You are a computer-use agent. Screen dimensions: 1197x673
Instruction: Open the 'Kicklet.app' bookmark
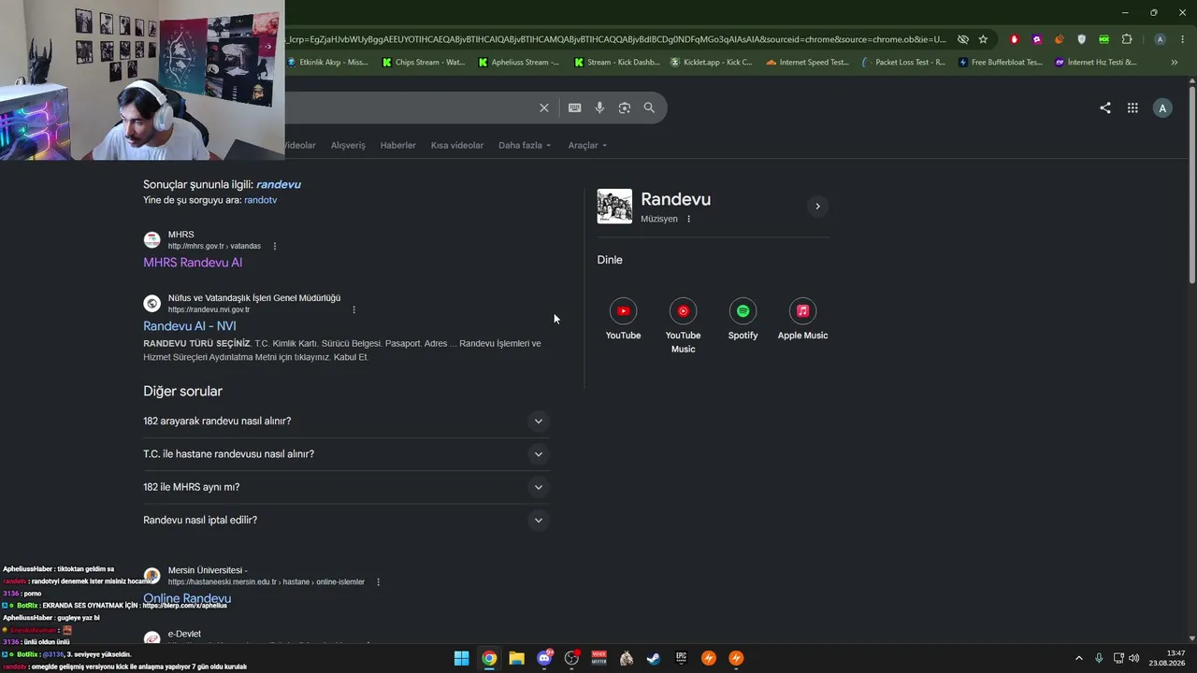pyautogui.click(x=712, y=63)
